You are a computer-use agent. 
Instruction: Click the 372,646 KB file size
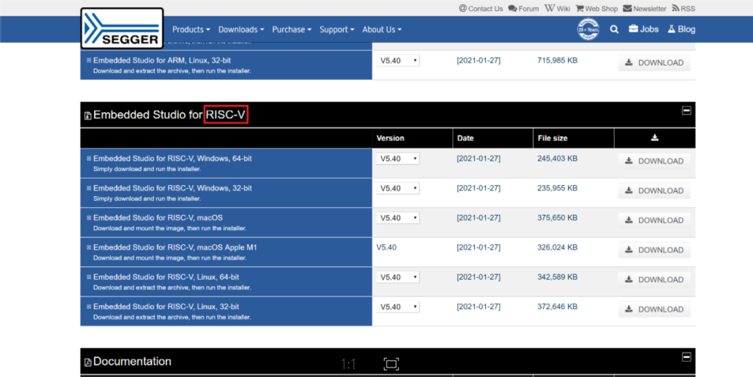coord(558,307)
